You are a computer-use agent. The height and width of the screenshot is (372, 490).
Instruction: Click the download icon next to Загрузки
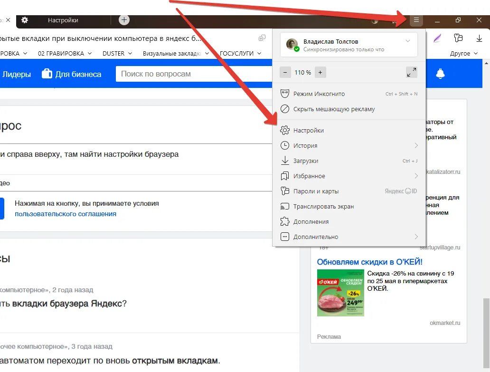tap(285, 161)
